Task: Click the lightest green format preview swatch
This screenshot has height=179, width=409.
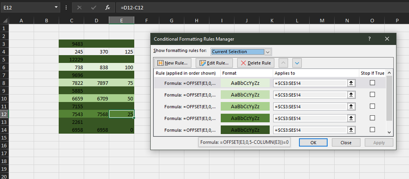Action: pos(245,83)
